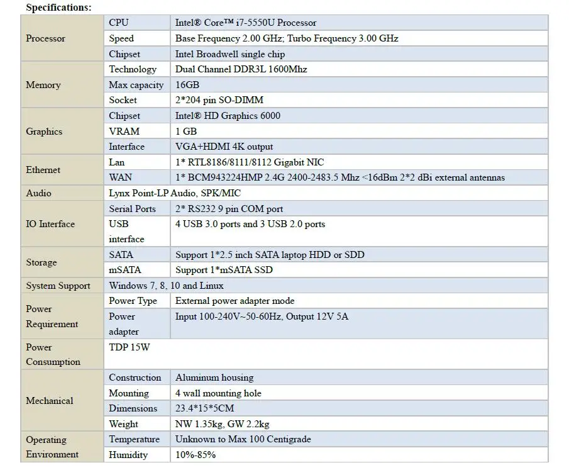569x470 pixels.
Task: Select the "Construction" label cell
Action: [x=137, y=378]
